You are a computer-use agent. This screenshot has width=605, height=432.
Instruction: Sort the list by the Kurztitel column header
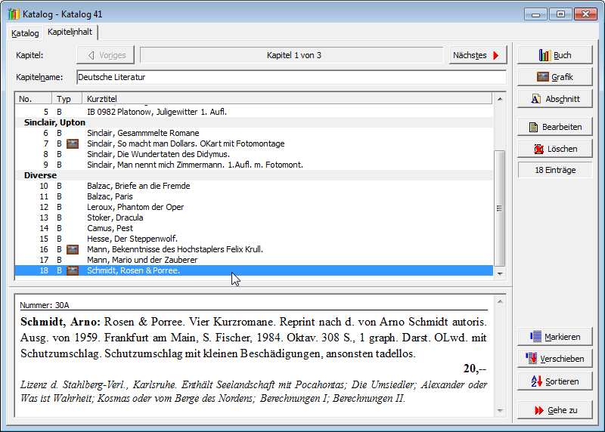point(287,99)
